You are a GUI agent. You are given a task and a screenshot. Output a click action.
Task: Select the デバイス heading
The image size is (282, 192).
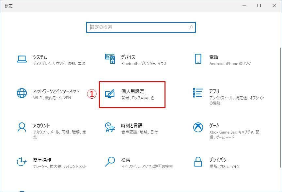(128, 57)
